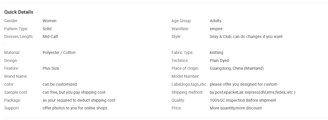The height and width of the screenshot is (120, 328).
Task: Select the Shipping method value text
Action: 253,92
